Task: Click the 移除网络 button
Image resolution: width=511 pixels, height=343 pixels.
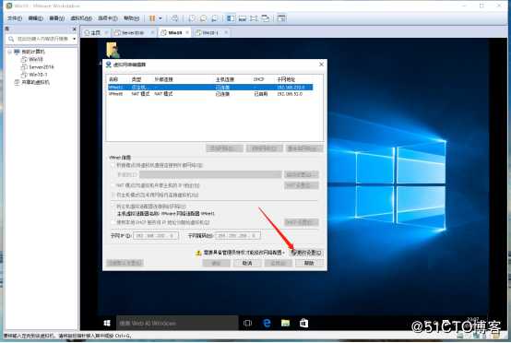Action: pyautogui.click(x=265, y=148)
